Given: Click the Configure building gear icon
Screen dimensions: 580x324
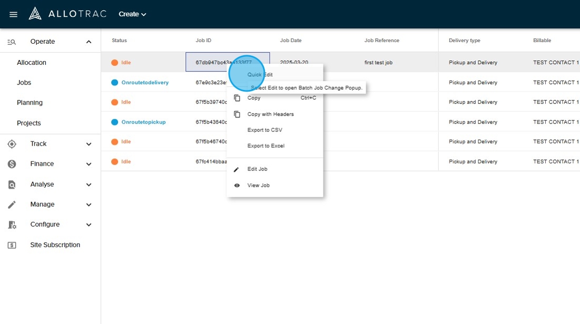Looking at the screenshot, I should (12, 225).
